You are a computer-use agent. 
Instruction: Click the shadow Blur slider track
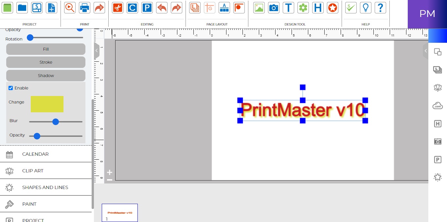tap(56, 122)
